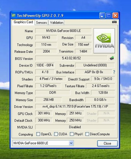The image size is (131, 159).
Task: Click the Technology field 110 nm
Action: click(x=46, y=45)
